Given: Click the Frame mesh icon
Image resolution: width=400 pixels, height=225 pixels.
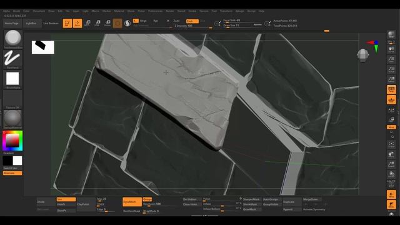Looking at the screenshot, I should pos(391,144).
